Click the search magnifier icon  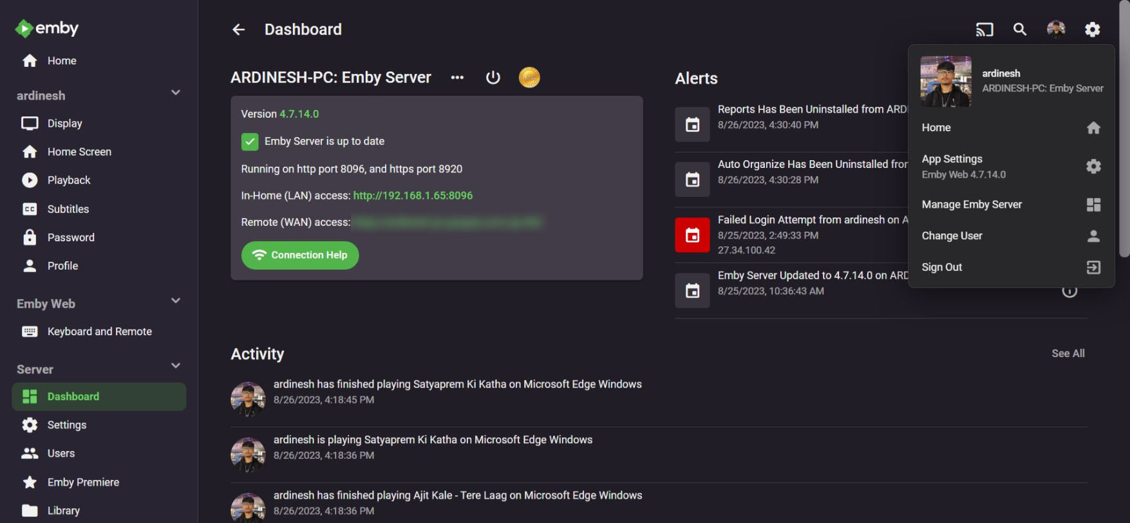pos(1020,30)
